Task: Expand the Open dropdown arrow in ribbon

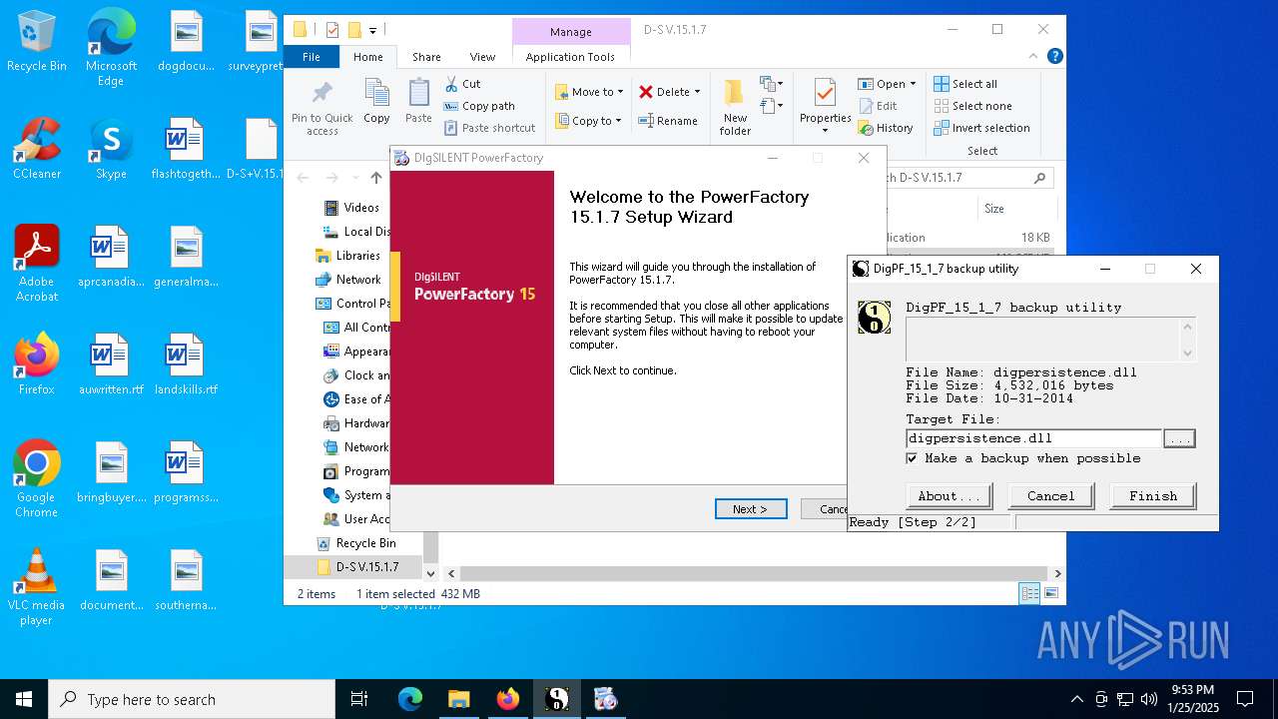Action: click(913, 84)
